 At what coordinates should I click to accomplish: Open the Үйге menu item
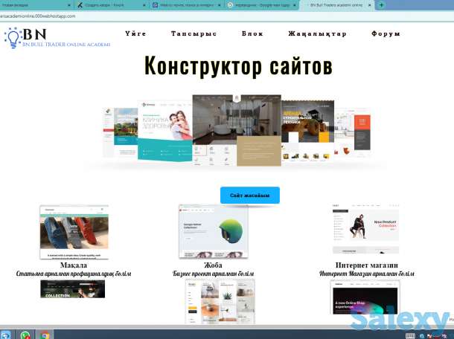[135, 33]
